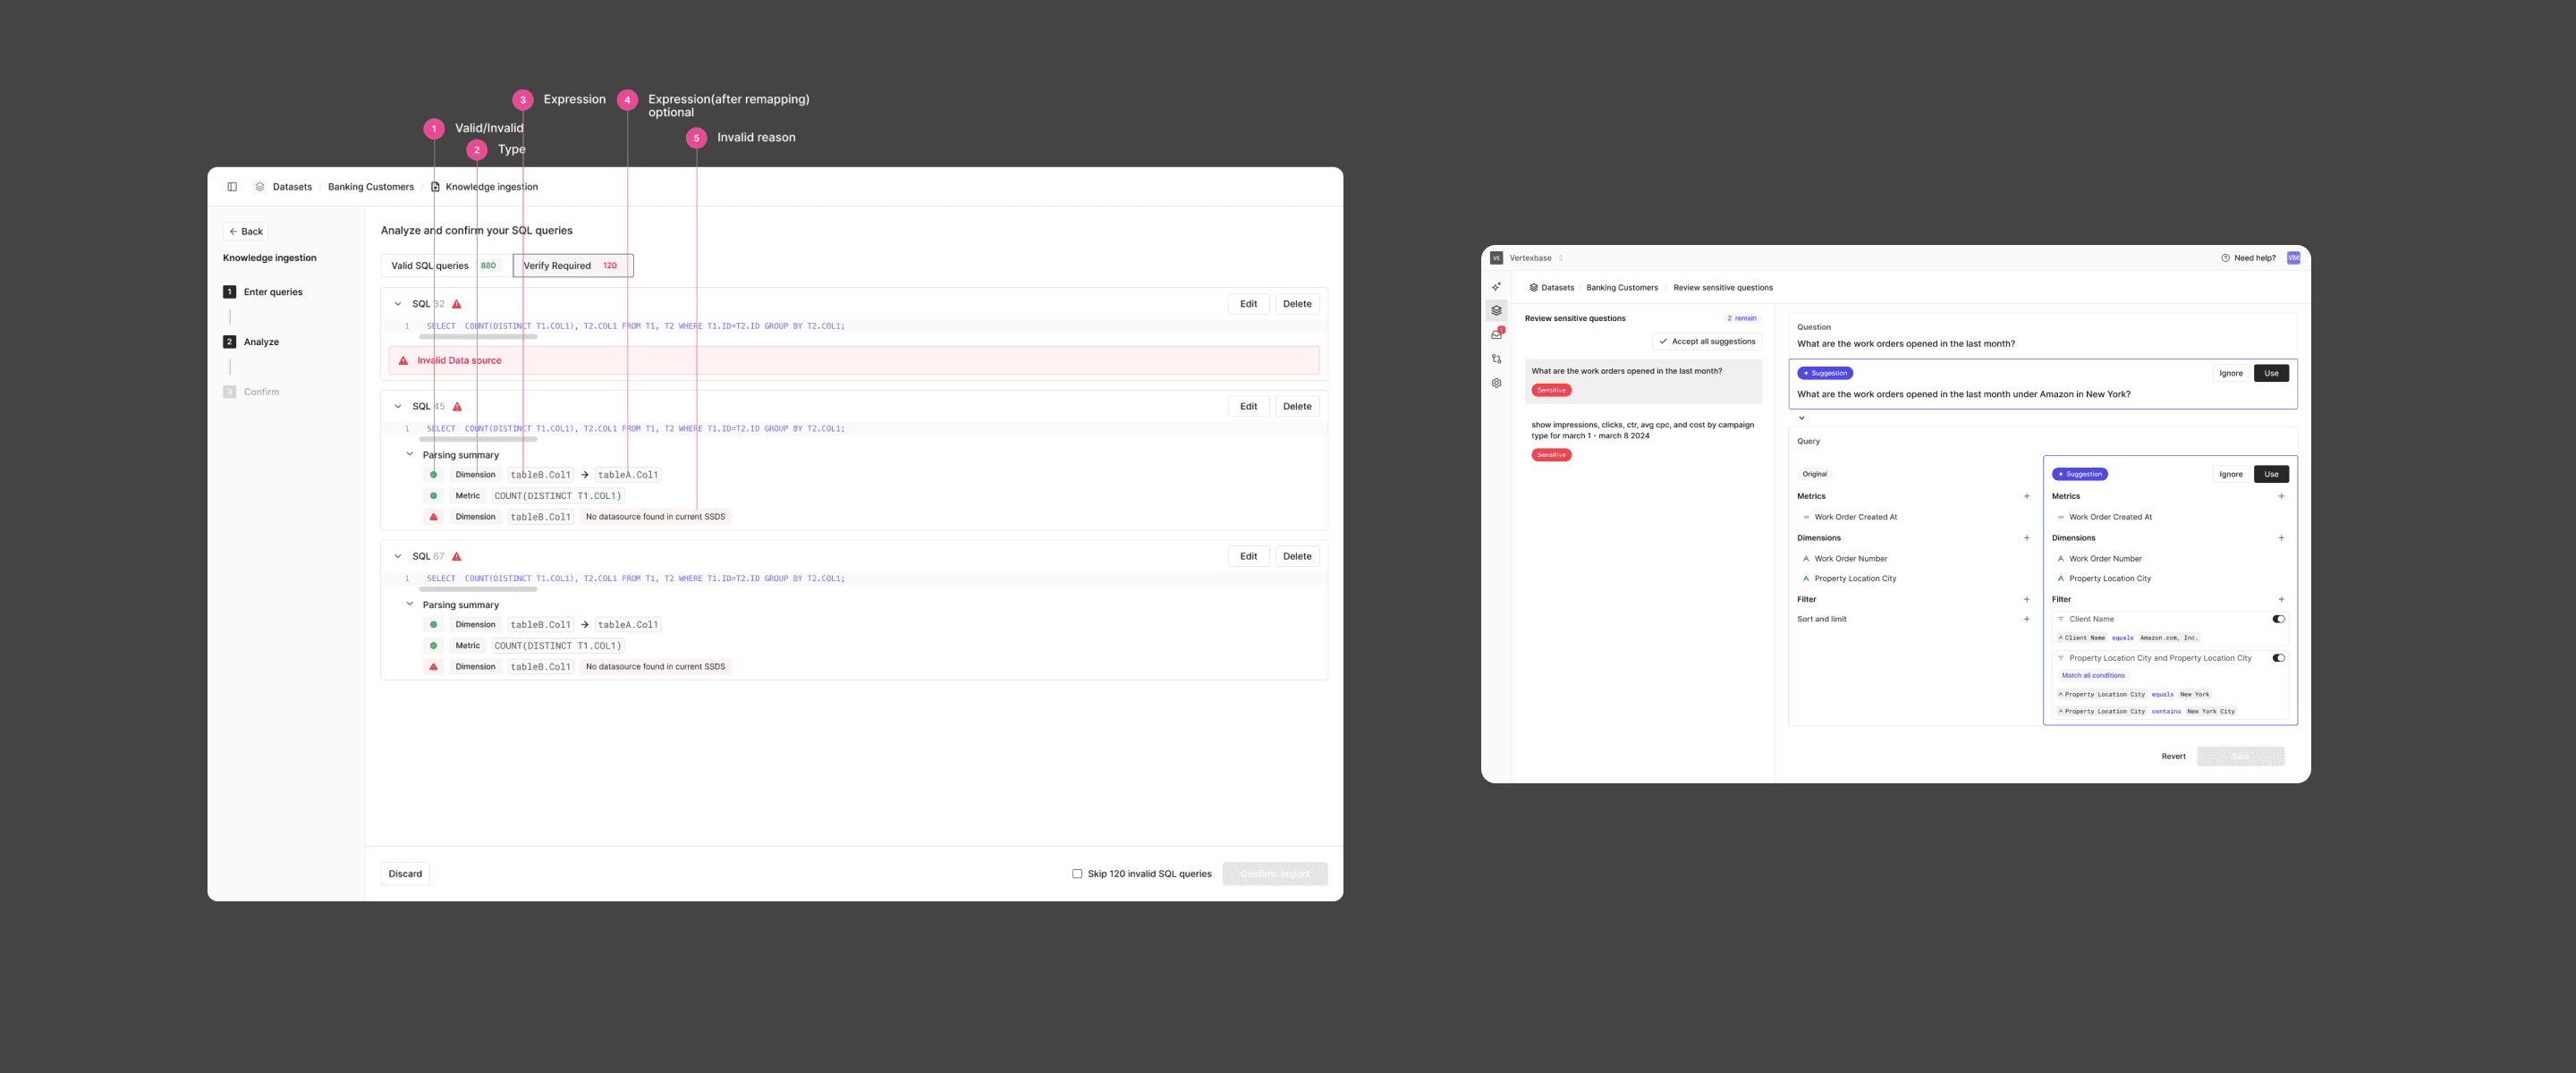2576x1073 pixels.
Task: Delete the SQL 45 query
Action: [1297, 407]
